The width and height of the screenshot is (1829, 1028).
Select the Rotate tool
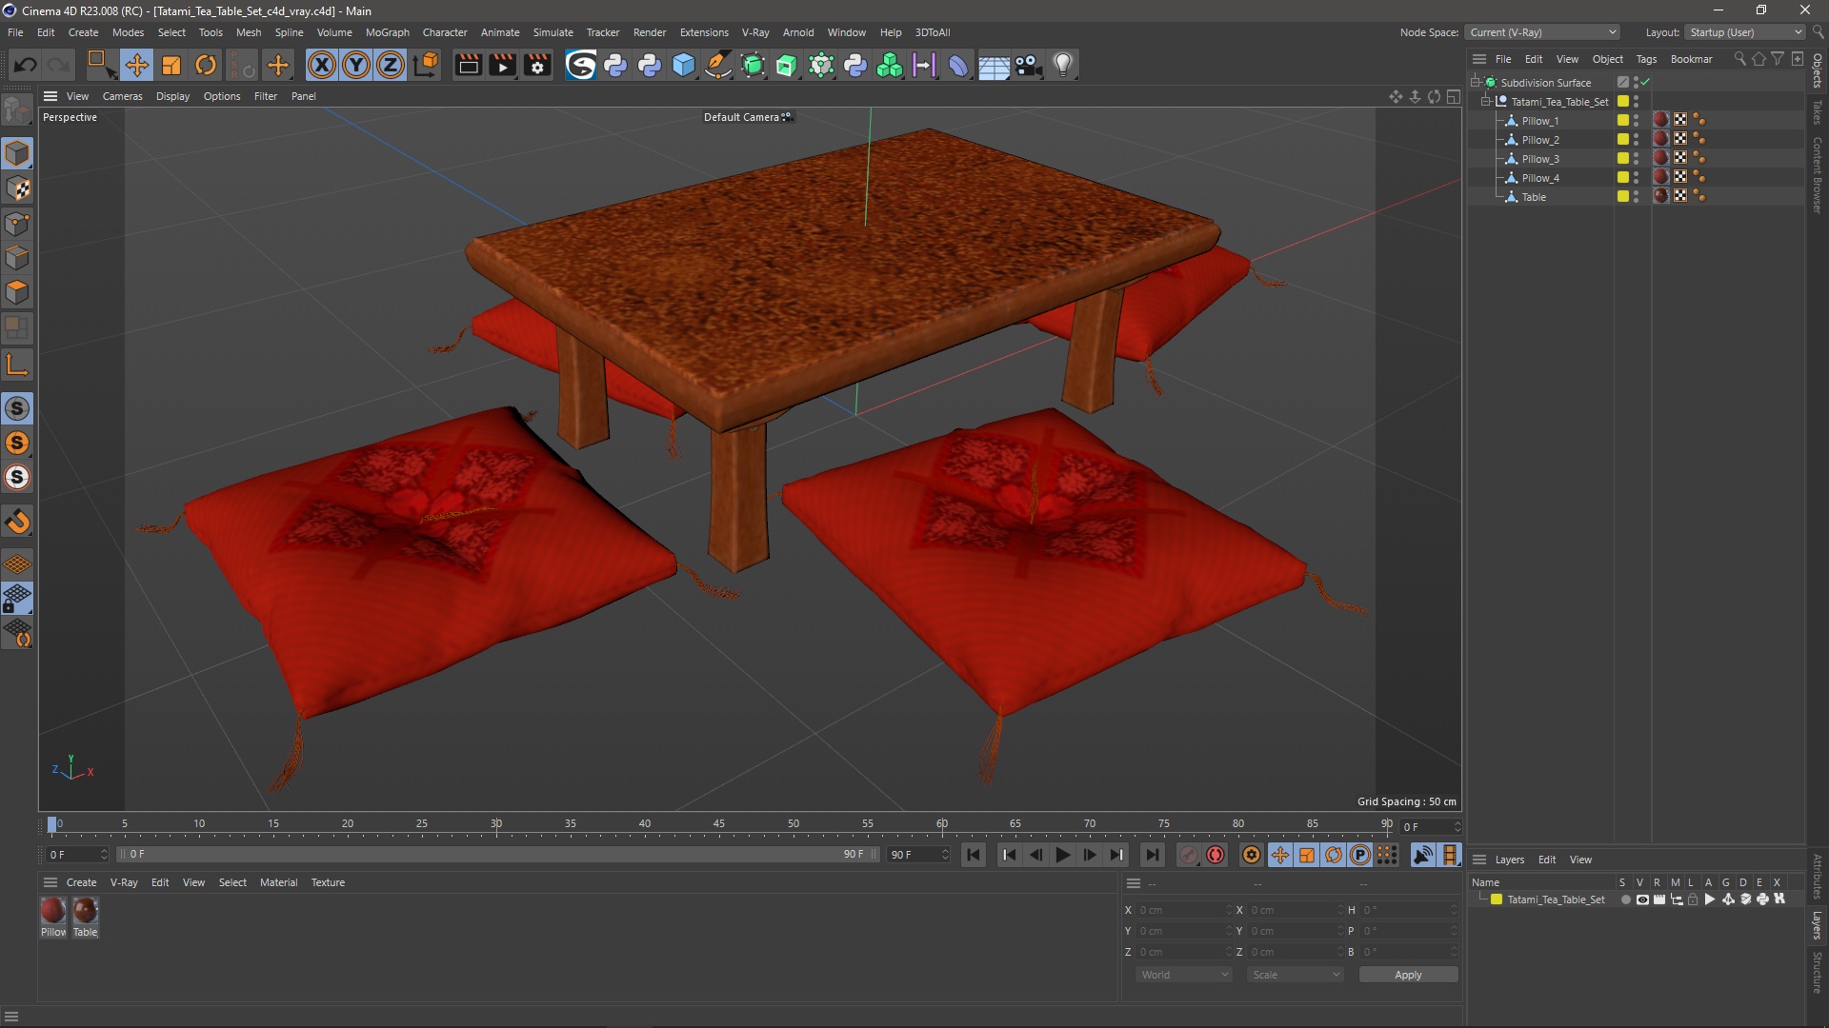206,65
